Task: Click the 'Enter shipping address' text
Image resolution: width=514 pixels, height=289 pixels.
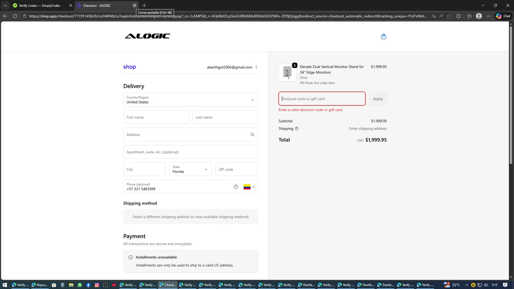Action: [x=368, y=128]
